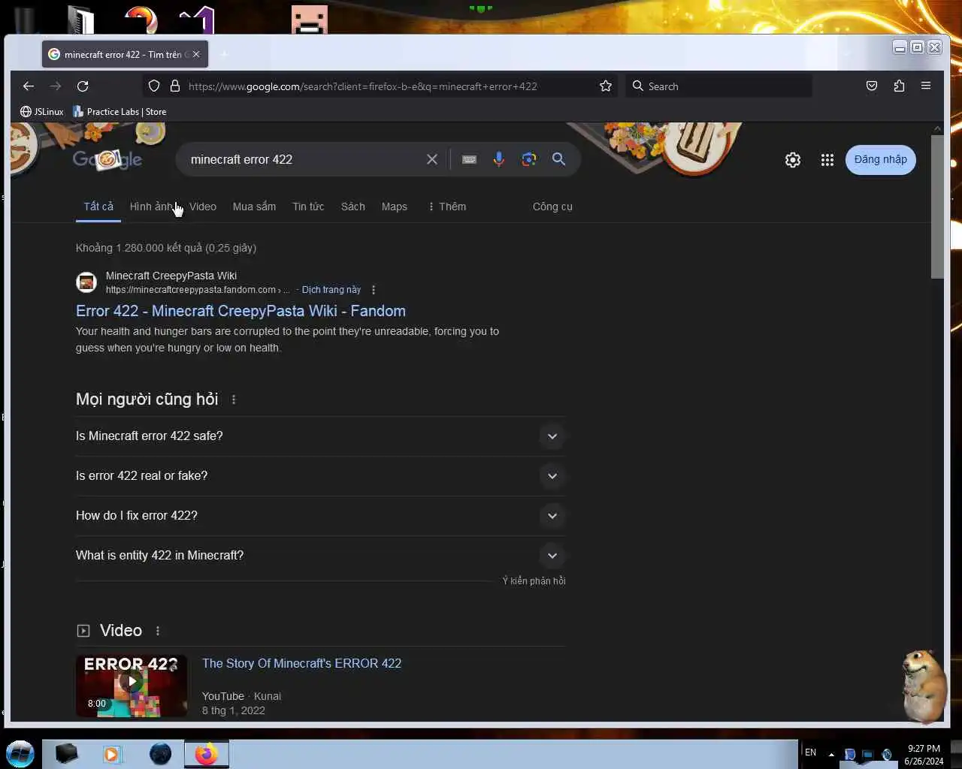
Task: Submit search with the magnifying glass icon
Action: pyautogui.click(x=558, y=159)
